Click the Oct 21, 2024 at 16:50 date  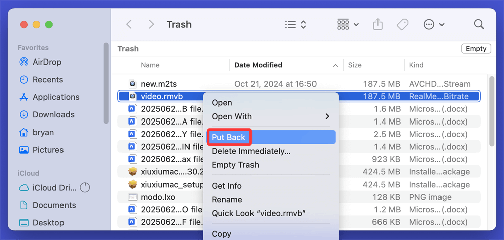click(276, 84)
